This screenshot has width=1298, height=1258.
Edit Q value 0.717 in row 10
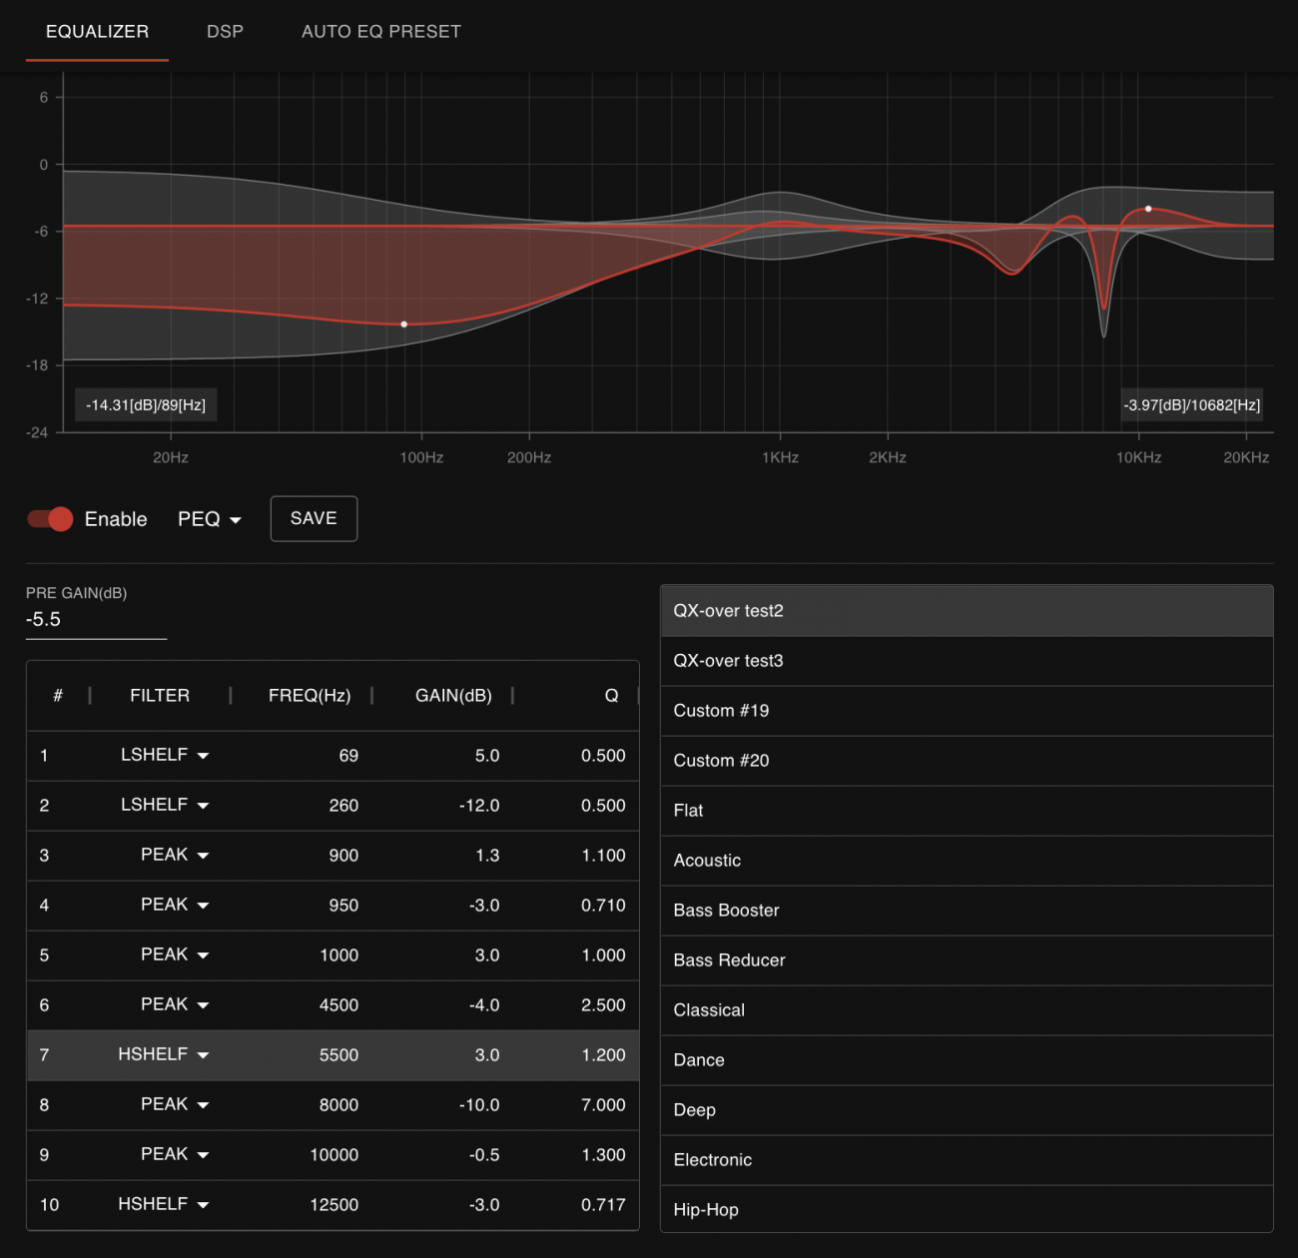[603, 1205]
